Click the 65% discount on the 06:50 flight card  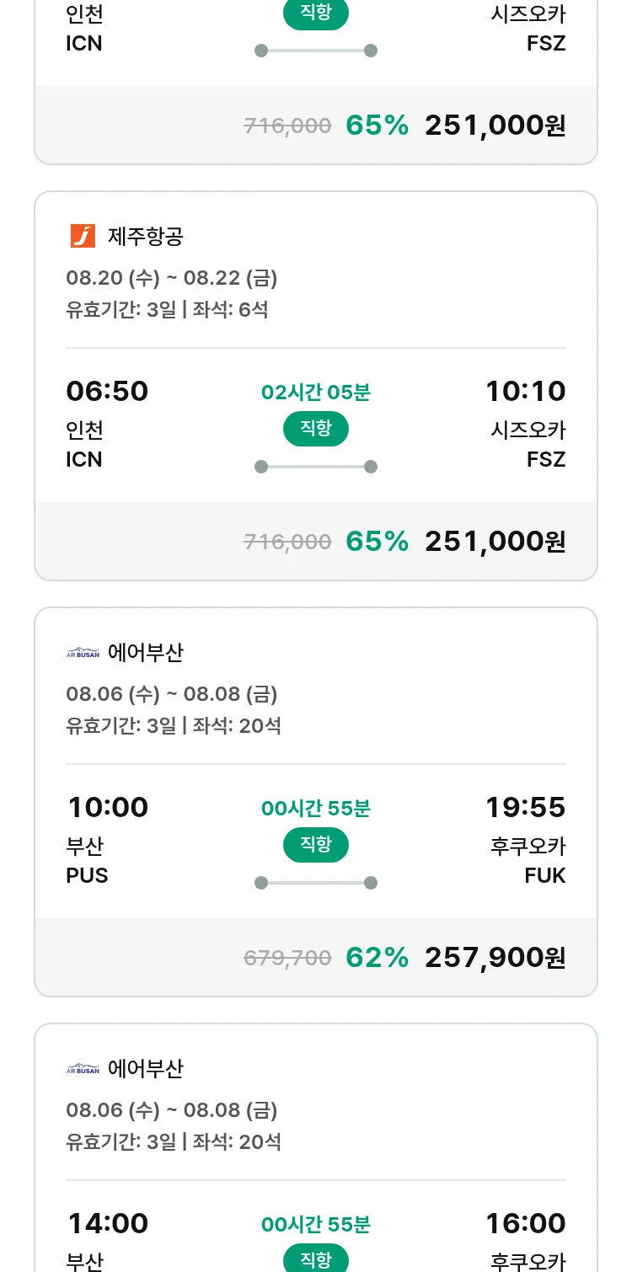point(377,541)
